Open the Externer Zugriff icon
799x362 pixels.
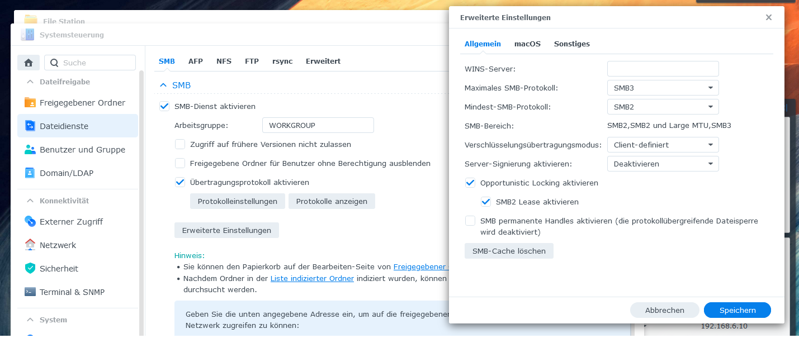tap(30, 222)
